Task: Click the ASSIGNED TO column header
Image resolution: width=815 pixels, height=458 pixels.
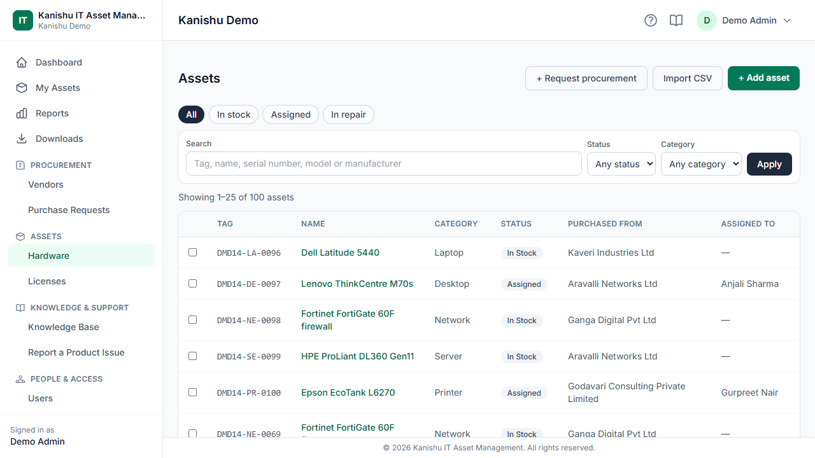Action: (x=748, y=224)
